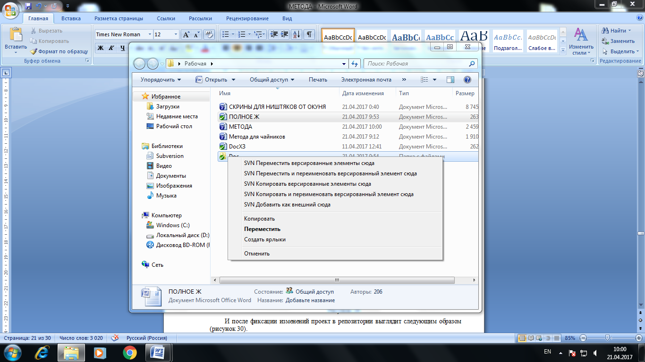Open the Рецензирование ribbon tab
This screenshot has width=645, height=362.
click(x=247, y=18)
